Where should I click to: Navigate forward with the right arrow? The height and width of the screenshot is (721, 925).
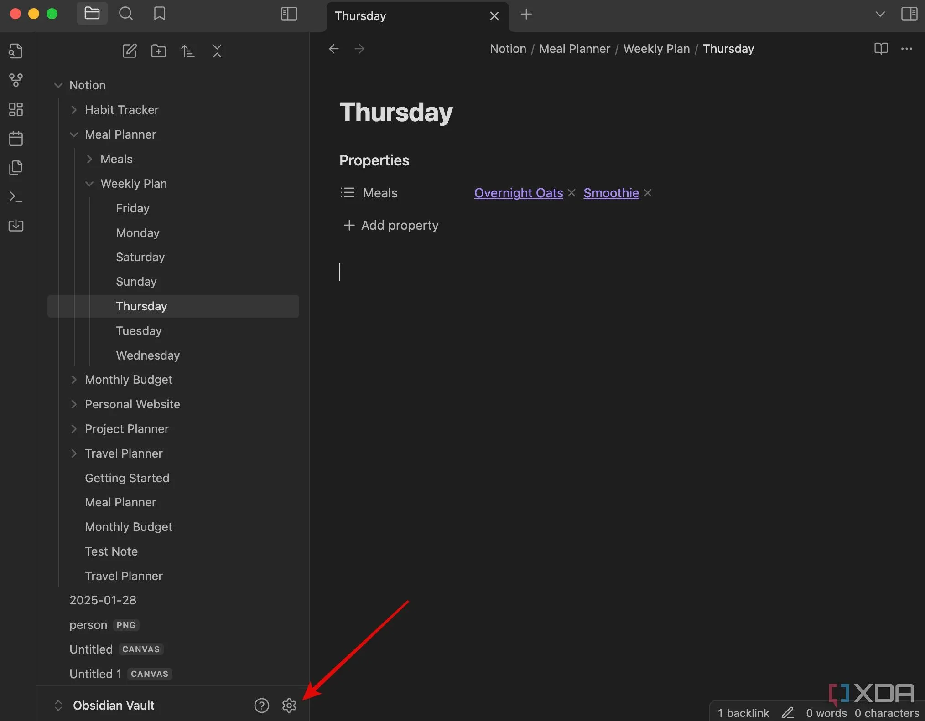359,49
